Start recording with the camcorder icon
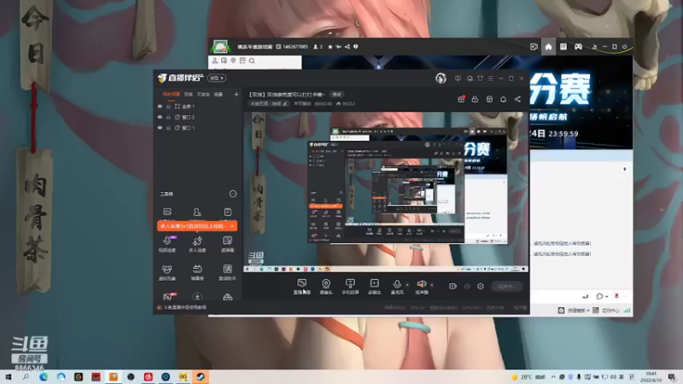Image resolution: width=683 pixels, height=384 pixels. pyautogui.click(x=453, y=286)
